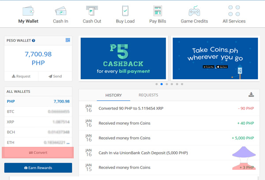Go to the third carousel slide dot
Viewport: 265px width, 180px height.
pyautogui.click(x=167, y=84)
